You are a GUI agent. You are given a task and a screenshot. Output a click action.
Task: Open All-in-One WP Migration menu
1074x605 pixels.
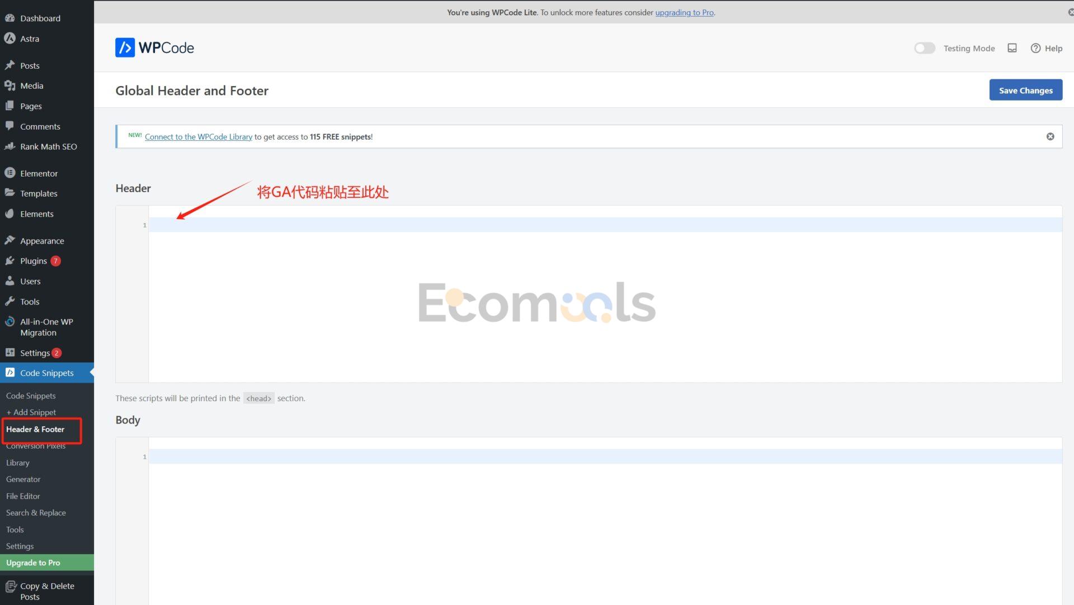tap(47, 327)
